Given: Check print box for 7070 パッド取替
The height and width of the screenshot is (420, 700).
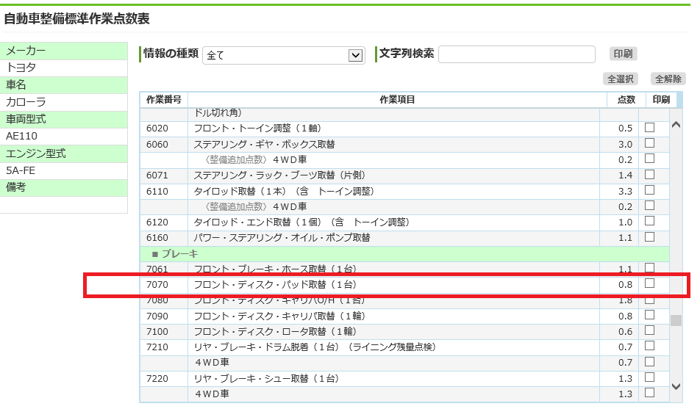Looking at the screenshot, I should [649, 283].
